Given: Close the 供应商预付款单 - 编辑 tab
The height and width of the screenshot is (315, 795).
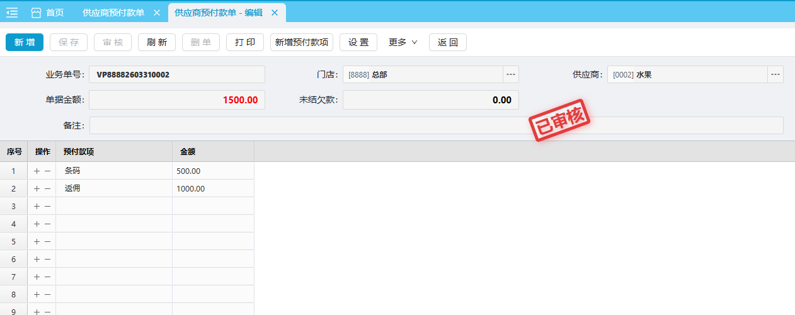Looking at the screenshot, I should [x=274, y=13].
